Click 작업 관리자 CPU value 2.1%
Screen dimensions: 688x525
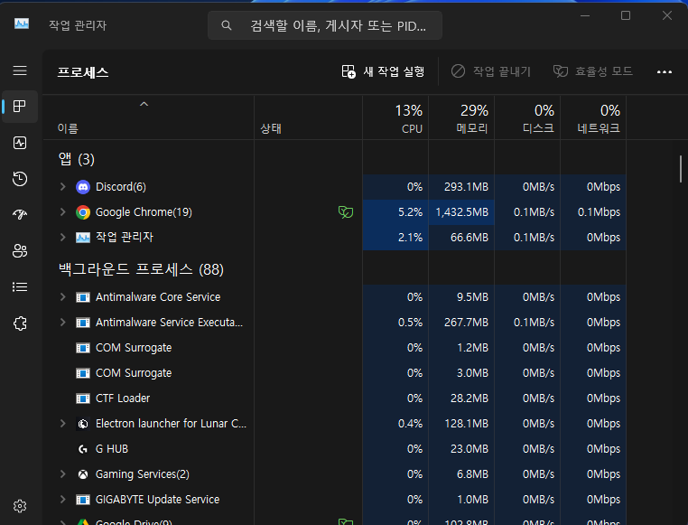point(410,238)
